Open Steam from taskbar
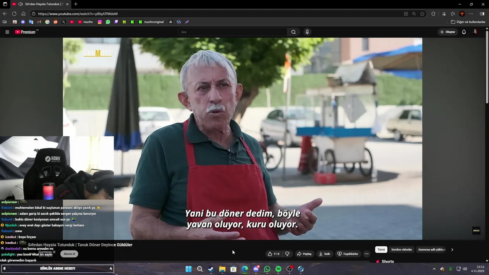489x275 pixels. 211,269
